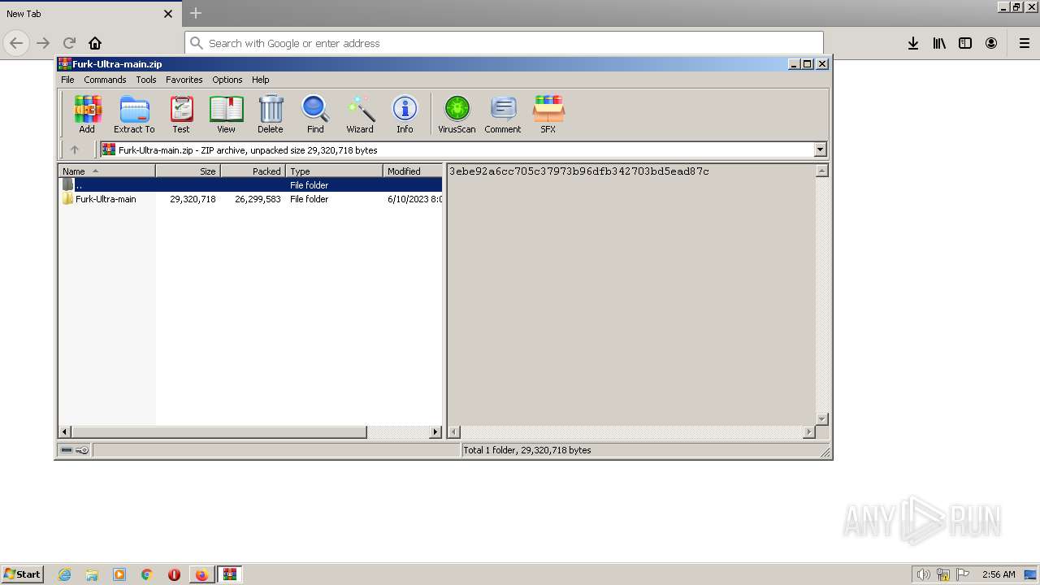Open the Options menu
The height and width of the screenshot is (585, 1040).
(x=227, y=80)
